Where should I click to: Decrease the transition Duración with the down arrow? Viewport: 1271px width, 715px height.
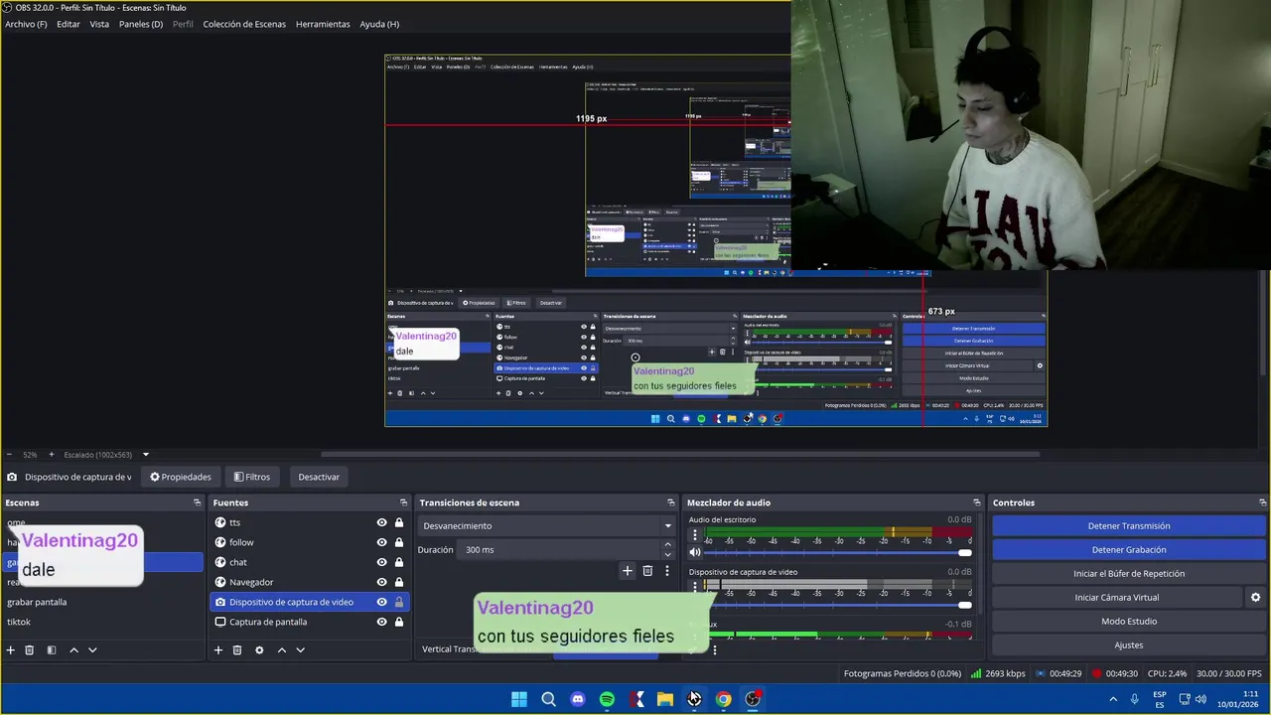point(667,554)
